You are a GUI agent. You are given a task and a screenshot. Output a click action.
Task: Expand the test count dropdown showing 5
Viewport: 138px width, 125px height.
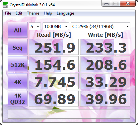click(35, 26)
